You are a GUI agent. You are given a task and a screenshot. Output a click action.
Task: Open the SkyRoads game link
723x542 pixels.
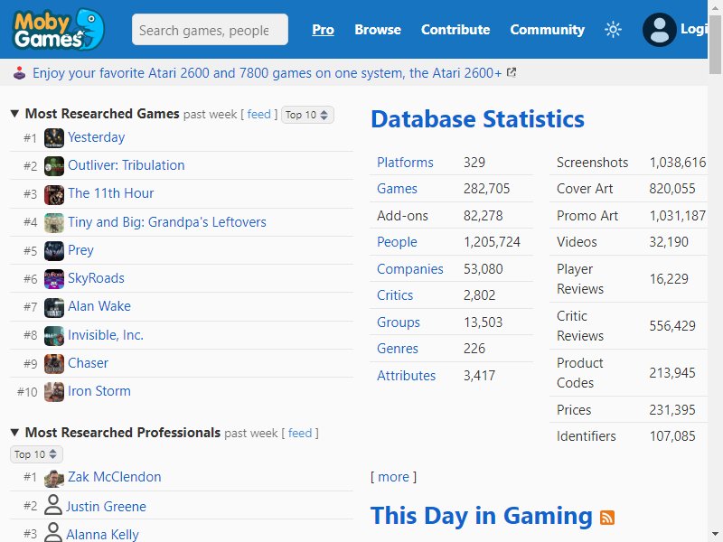pyautogui.click(x=96, y=278)
